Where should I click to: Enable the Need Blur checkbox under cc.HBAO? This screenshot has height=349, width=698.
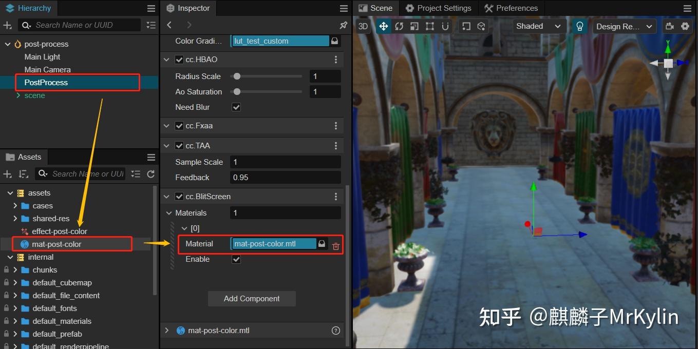236,107
